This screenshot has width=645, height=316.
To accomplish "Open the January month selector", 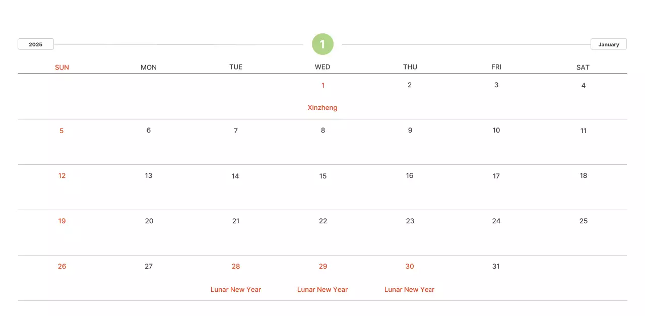I will pos(608,44).
